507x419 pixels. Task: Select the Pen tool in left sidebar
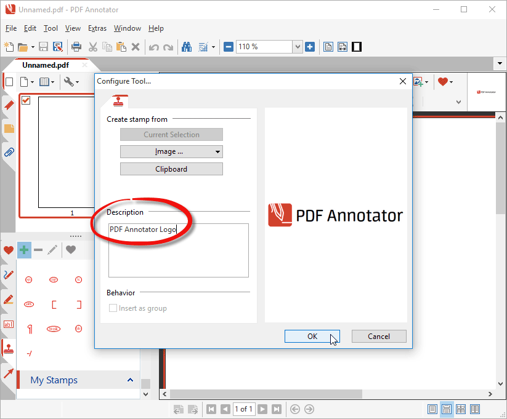(9, 275)
